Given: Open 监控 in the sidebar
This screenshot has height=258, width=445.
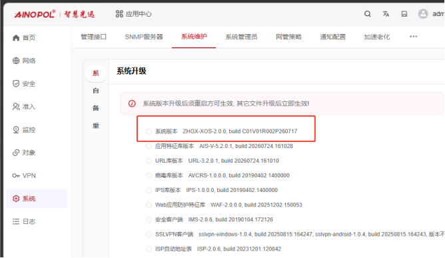Looking at the screenshot, I should click(x=24, y=130).
